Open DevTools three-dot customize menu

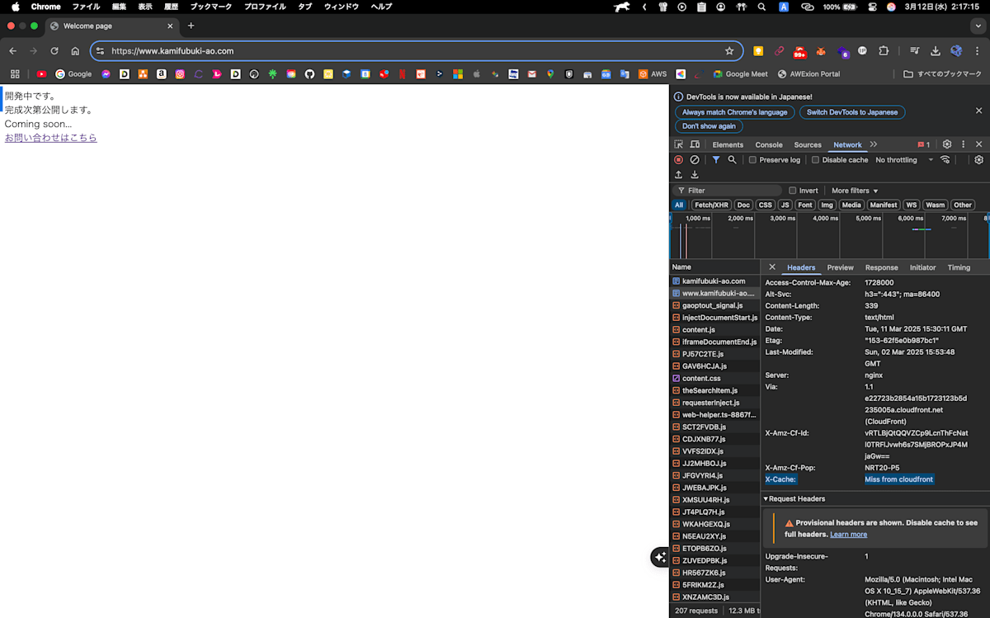click(963, 144)
